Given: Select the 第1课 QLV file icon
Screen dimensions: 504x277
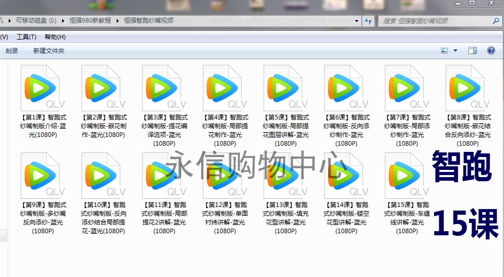Looking at the screenshot, I should (x=43, y=88).
